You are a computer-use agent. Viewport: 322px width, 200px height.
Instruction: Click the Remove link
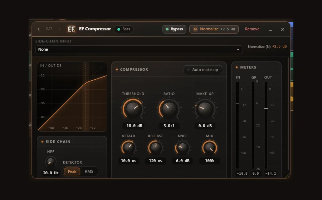point(252,29)
